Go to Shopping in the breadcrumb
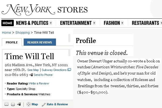This screenshot has width=162, height=108. (x=22, y=33)
